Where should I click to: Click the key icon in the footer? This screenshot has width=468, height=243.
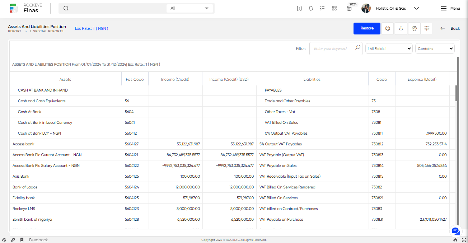[x=13, y=240]
